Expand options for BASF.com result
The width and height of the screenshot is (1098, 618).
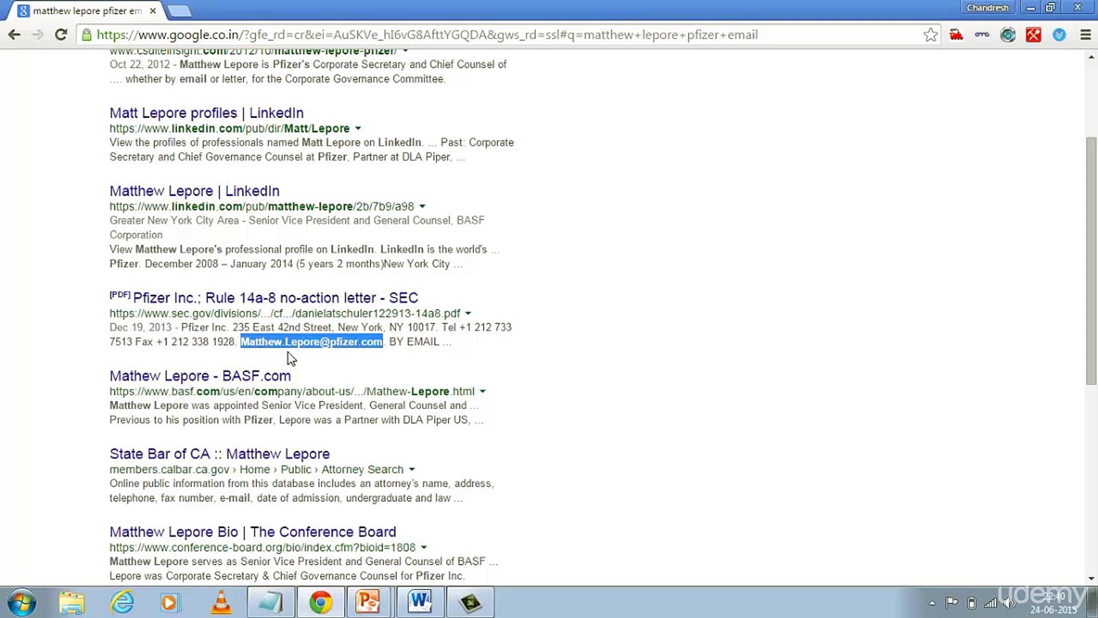[x=483, y=392]
